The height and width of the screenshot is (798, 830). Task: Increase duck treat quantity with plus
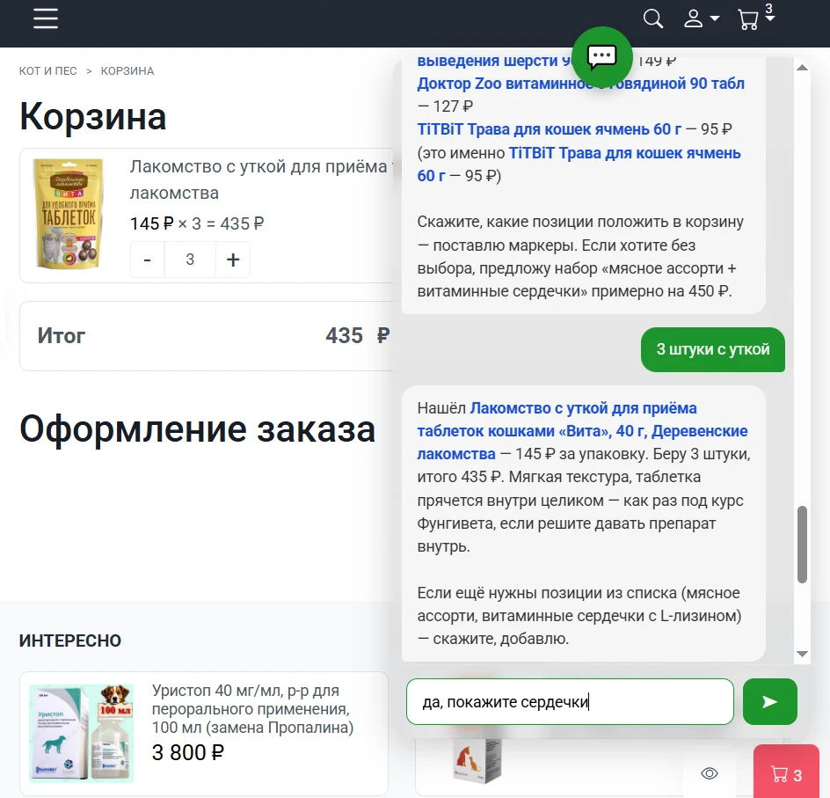click(233, 260)
